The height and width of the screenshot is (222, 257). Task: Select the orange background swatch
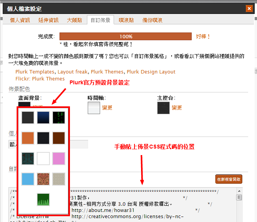coord(28,138)
